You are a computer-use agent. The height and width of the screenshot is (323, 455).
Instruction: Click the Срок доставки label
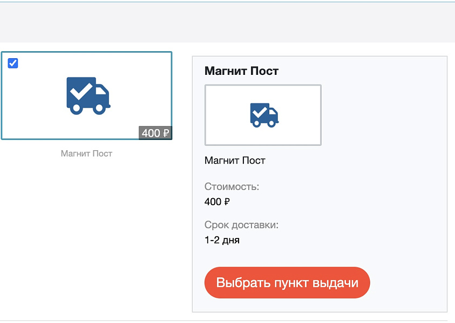click(x=241, y=225)
